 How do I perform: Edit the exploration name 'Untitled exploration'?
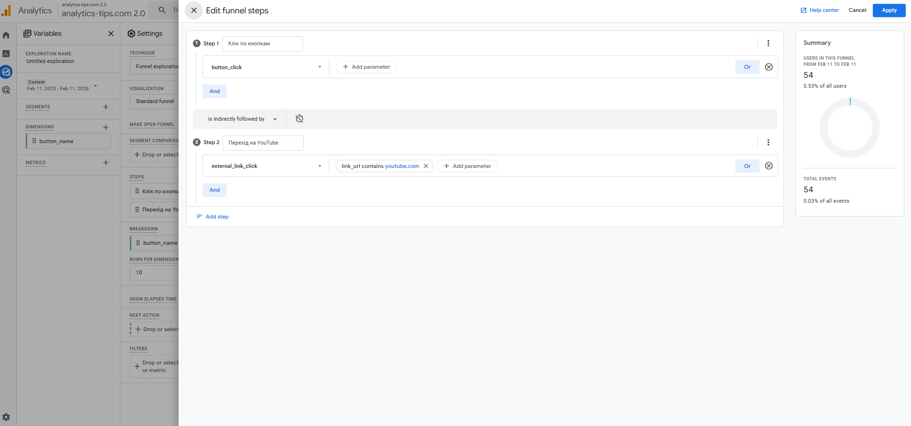[x=50, y=61]
